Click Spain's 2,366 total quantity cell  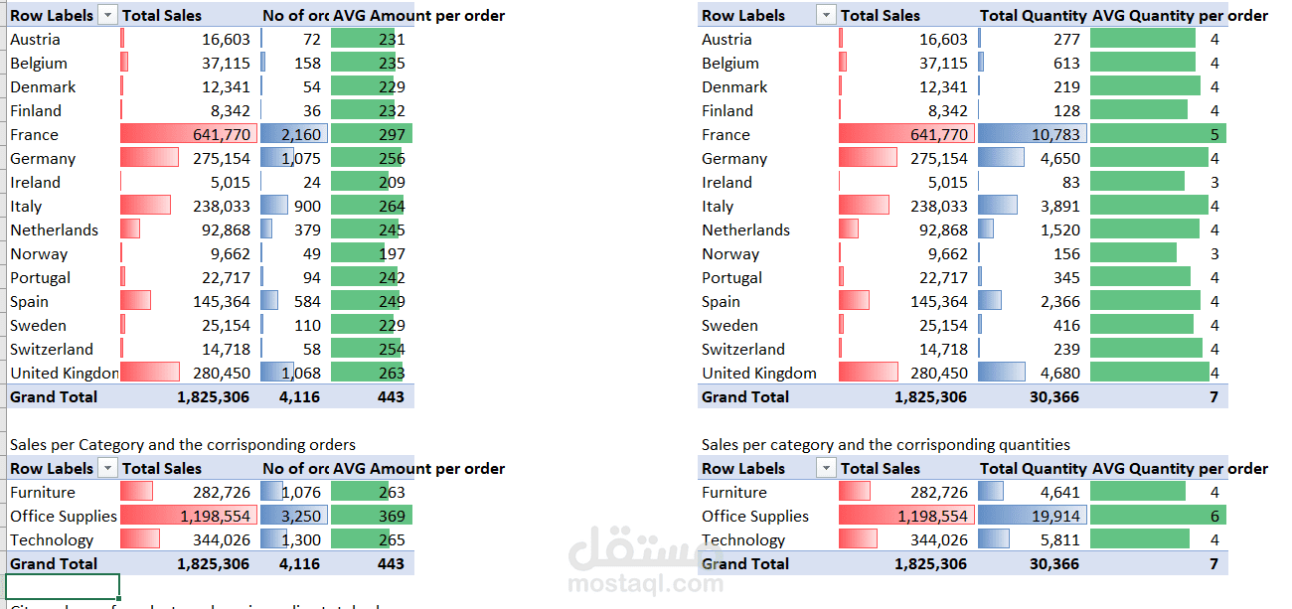pyautogui.click(x=1032, y=301)
